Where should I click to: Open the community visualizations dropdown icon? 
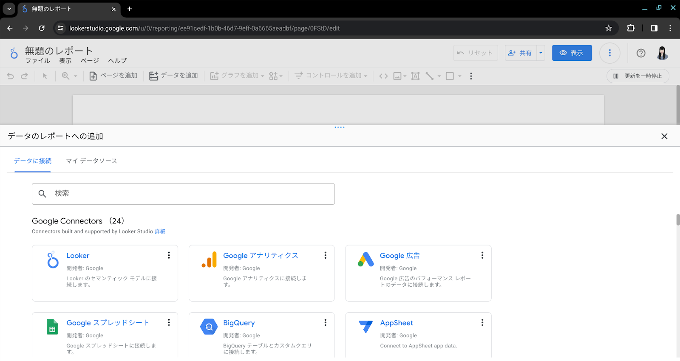point(276,76)
